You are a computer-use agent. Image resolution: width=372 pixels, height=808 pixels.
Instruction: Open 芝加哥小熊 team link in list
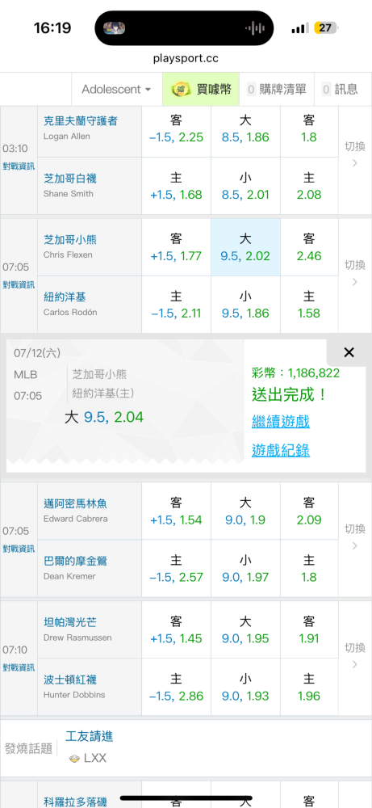tap(70, 240)
